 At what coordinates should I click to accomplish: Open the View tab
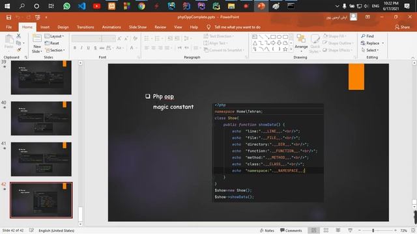point(178,27)
